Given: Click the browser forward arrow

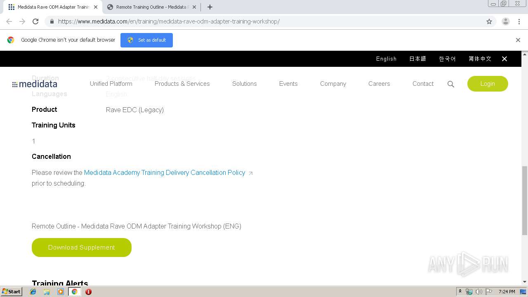Looking at the screenshot, I should tap(22, 21).
